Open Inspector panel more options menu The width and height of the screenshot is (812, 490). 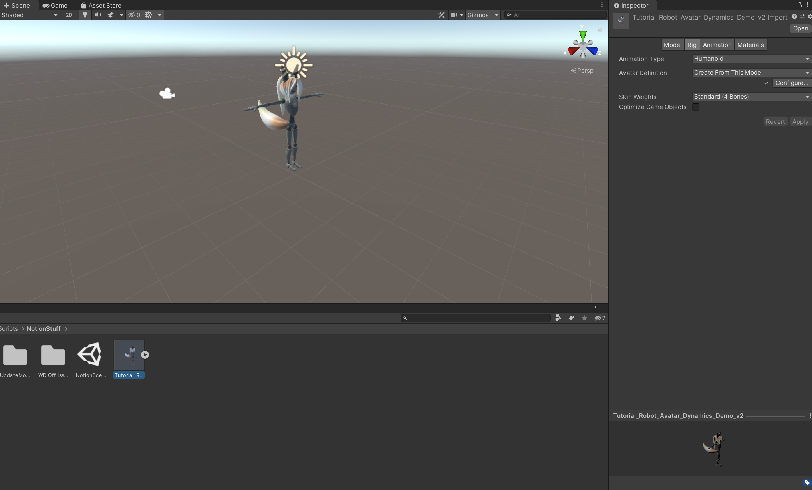pos(807,5)
